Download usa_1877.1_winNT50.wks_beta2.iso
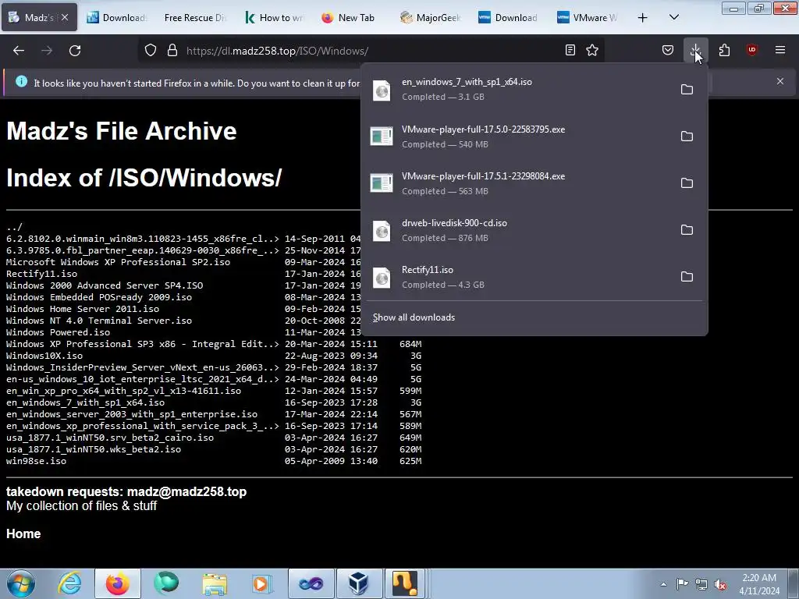Image resolution: width=799 pixels, height=599 pixels. 94,449
